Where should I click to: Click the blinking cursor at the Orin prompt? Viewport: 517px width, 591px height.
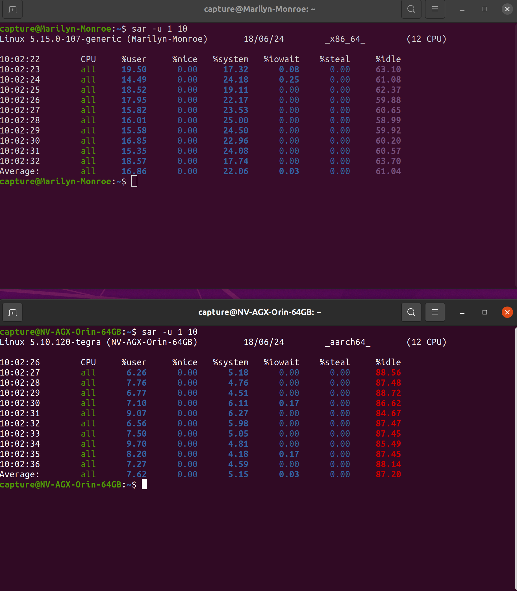pyautogui.click(x=145, y=484)
